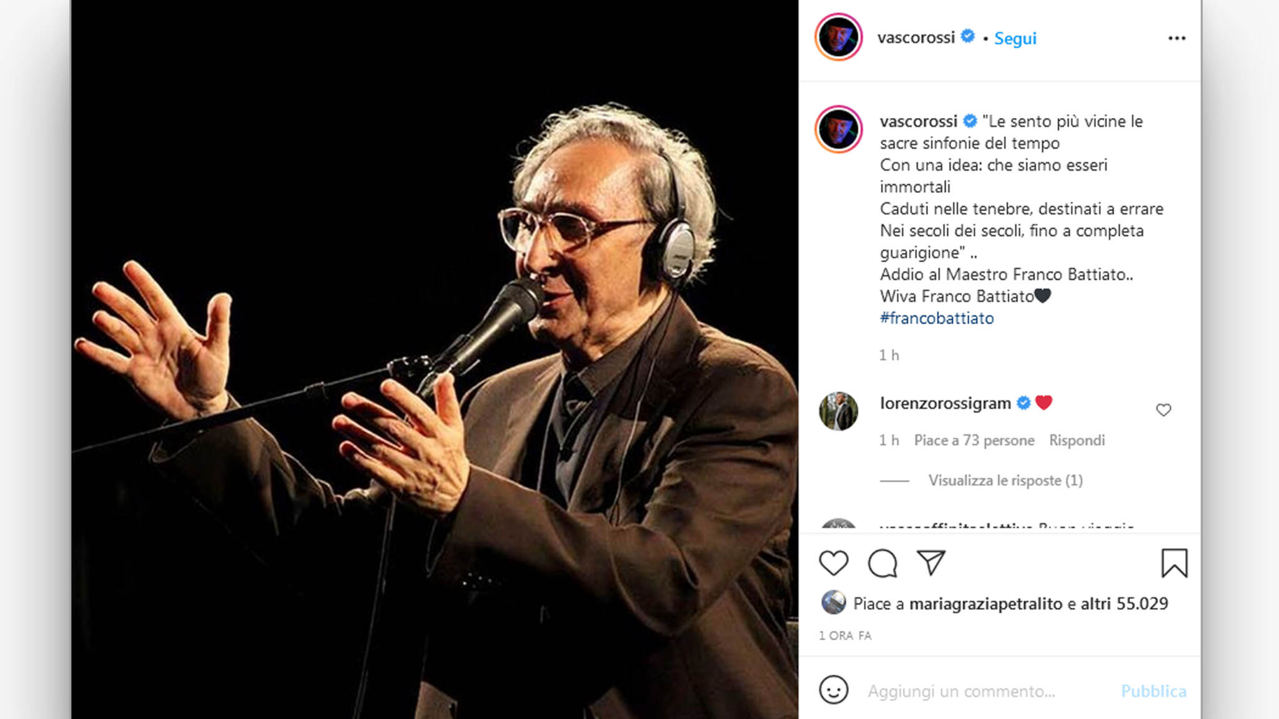Like the post with heart icon

click(x=834, y=563)
